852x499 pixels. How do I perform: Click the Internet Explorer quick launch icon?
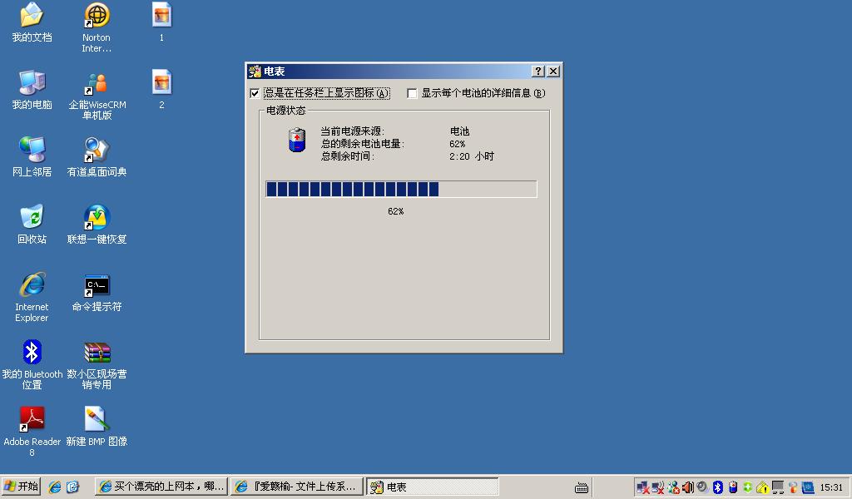point(55,487)
